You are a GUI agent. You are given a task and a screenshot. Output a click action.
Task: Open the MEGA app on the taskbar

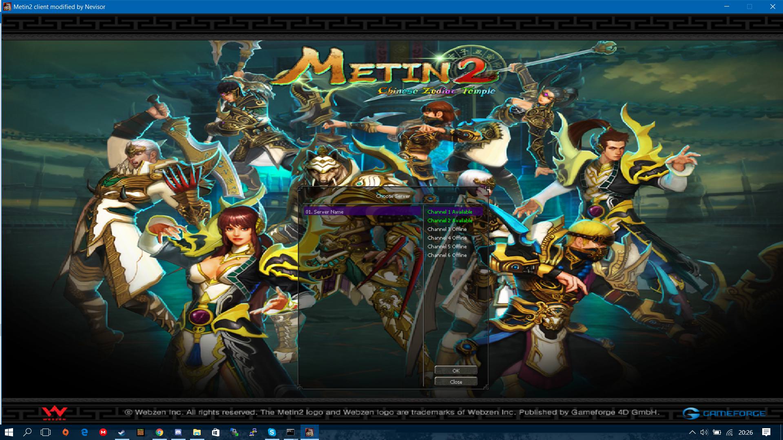[103, 432]
